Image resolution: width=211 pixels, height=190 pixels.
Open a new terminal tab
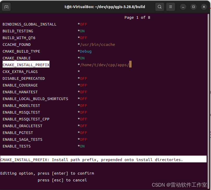(x=6, y=7)
